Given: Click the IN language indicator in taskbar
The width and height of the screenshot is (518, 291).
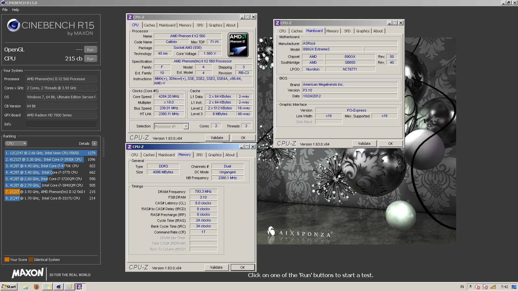Looking at the screenshot, I should click(x=462, y=287).
